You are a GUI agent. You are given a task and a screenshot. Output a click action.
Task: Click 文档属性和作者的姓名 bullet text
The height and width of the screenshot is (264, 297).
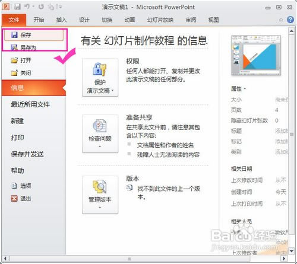tap(165, 145)
